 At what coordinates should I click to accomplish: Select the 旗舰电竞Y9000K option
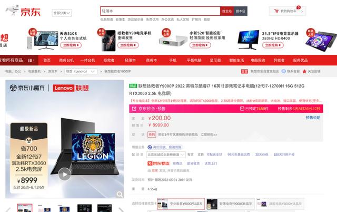tap(280, 204)
